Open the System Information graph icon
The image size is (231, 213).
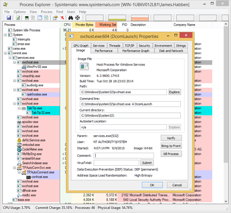[27, 18]
